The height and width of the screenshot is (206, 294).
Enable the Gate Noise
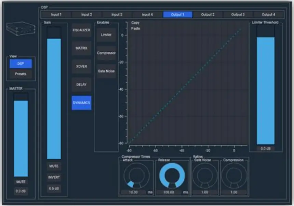point(106,71)
